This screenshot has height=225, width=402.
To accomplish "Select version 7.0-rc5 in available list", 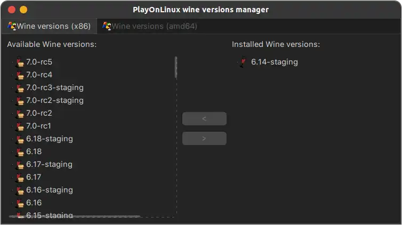I will [x=39, y=62].
